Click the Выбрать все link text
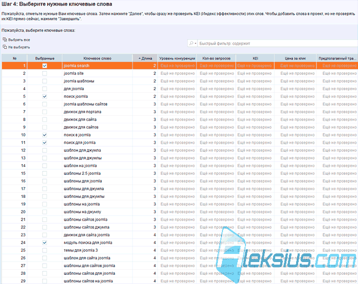 pyautogui.click(x=19, y=40)
